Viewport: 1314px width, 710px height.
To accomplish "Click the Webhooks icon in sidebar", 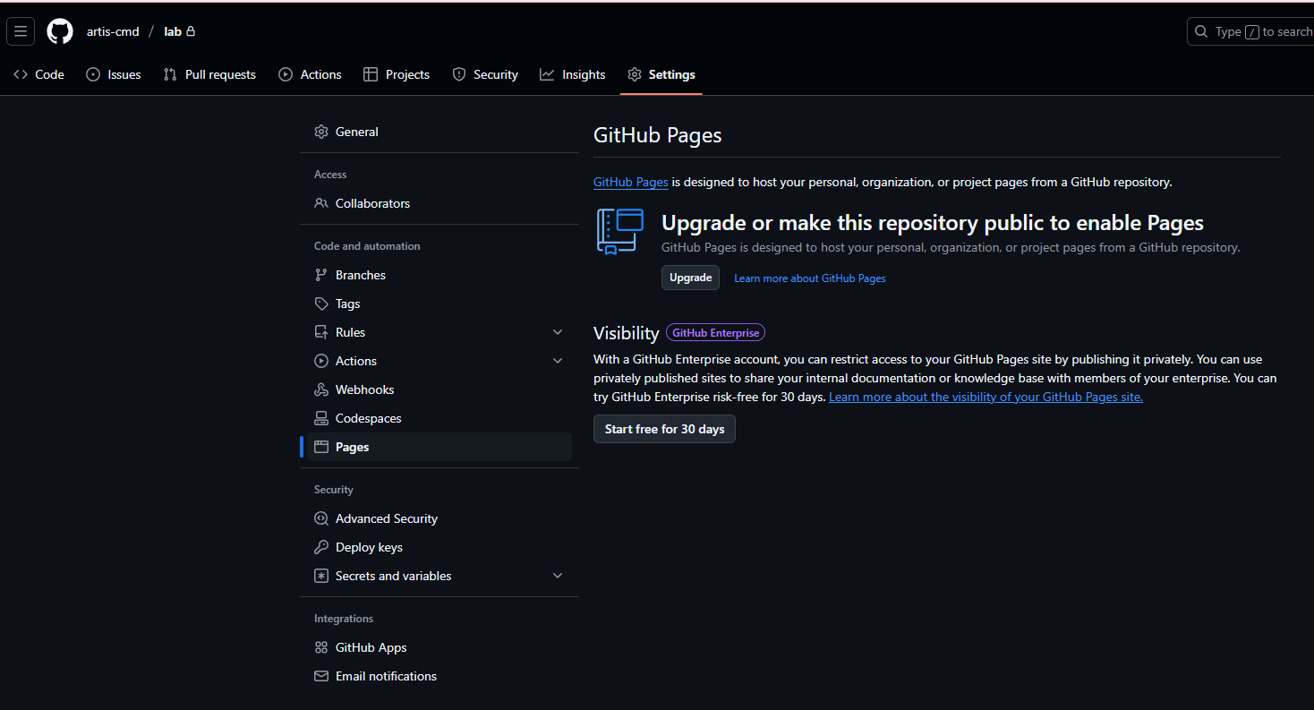I will pos(321,389).
